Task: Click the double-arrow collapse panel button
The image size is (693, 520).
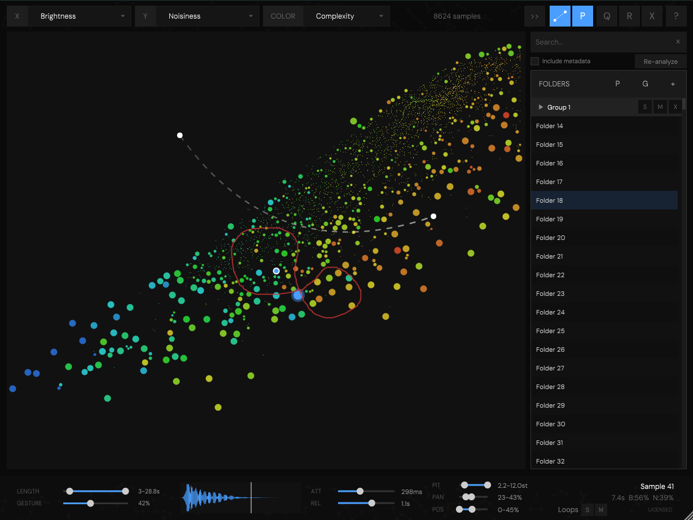Action: pos(534,16)
